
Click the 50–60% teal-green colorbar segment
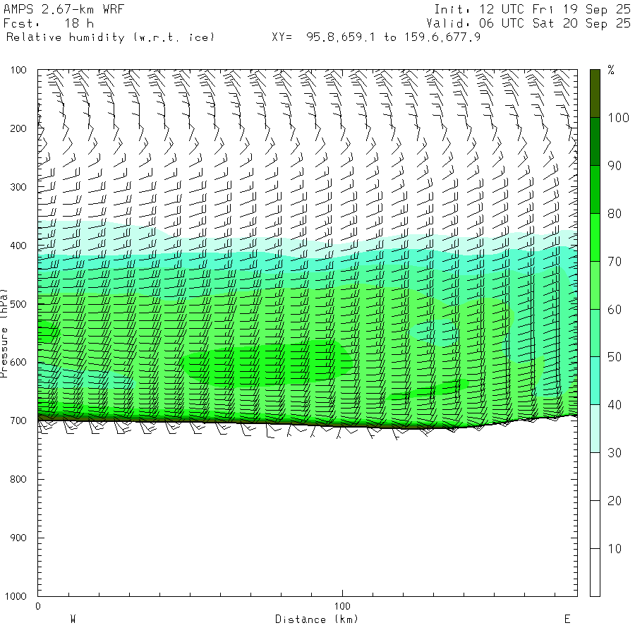point(595,333)
